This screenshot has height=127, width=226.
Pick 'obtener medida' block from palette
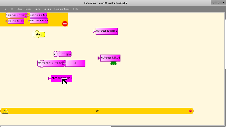click(38, 15)
